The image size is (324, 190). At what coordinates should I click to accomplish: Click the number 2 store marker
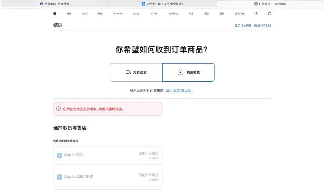pos(59,177)
